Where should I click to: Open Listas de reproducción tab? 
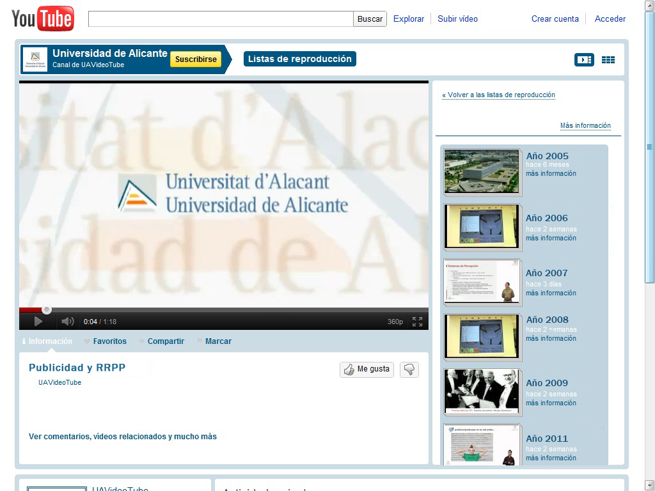pyautogui.click(x=299, y=59)
